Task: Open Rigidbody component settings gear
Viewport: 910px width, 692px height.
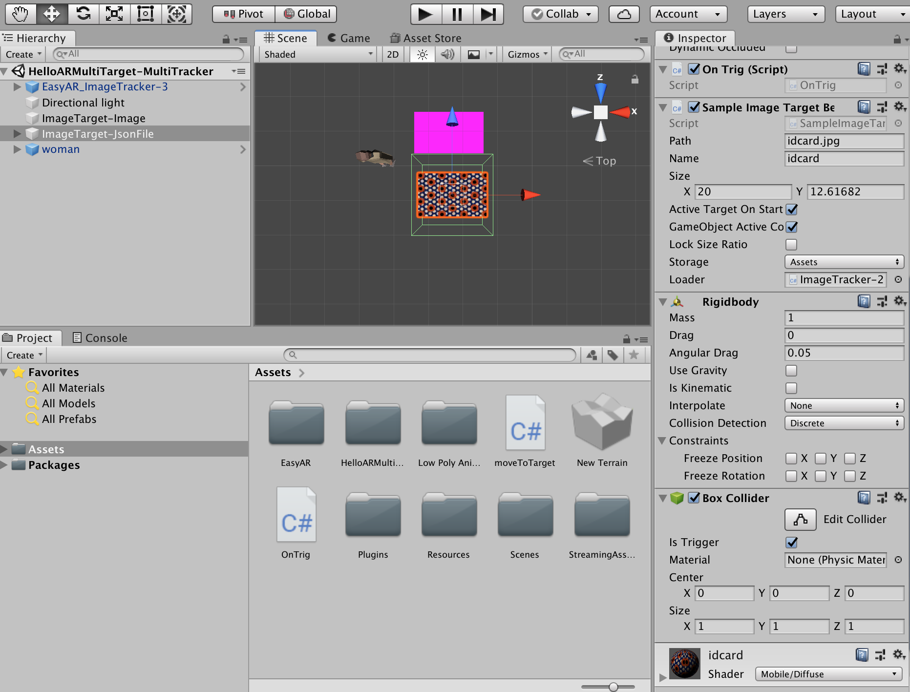Action: pos(900,301)
